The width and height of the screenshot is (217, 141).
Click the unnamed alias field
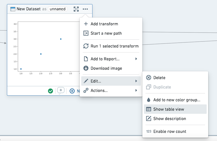(x=57, y=9)
